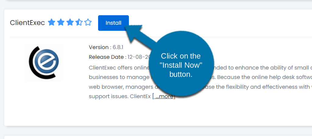Image resolution: width=312 pixels, height=139 pixels.
Task: Click the 'Click on the Install Now' callout bubble
Action: point(181,65)
